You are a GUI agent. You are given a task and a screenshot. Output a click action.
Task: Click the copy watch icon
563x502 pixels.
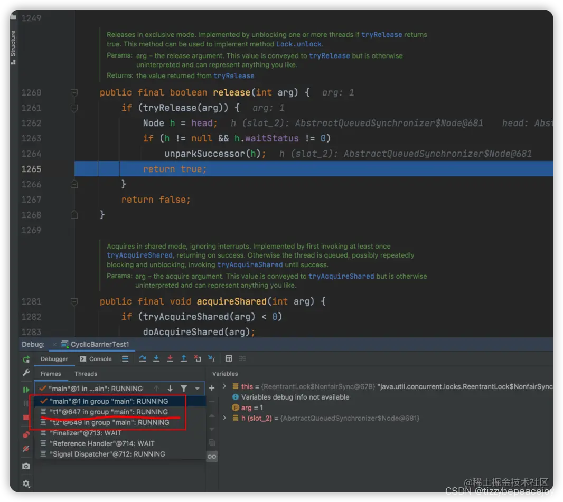tap(212, 443)
